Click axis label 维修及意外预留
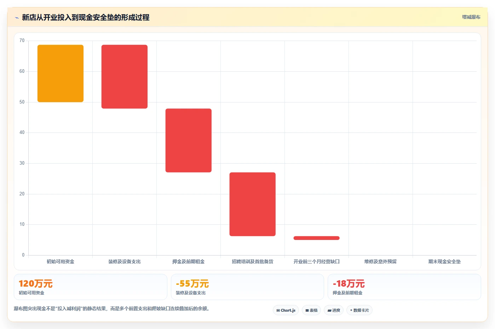The width and height of the screenshot is (495, 329). pyautogui.click(x=381, y=262)
